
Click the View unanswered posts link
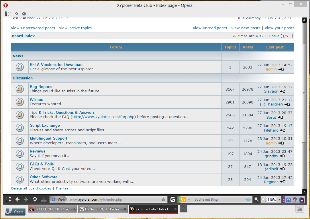pos(33,28)
